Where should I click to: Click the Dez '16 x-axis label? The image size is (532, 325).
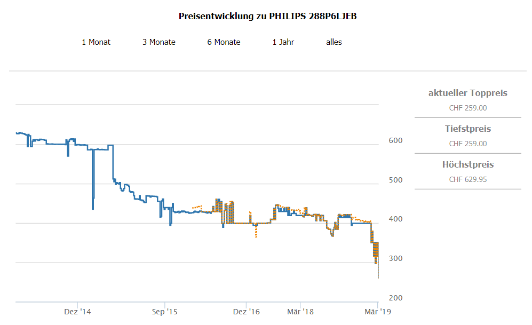coord(247,311)
